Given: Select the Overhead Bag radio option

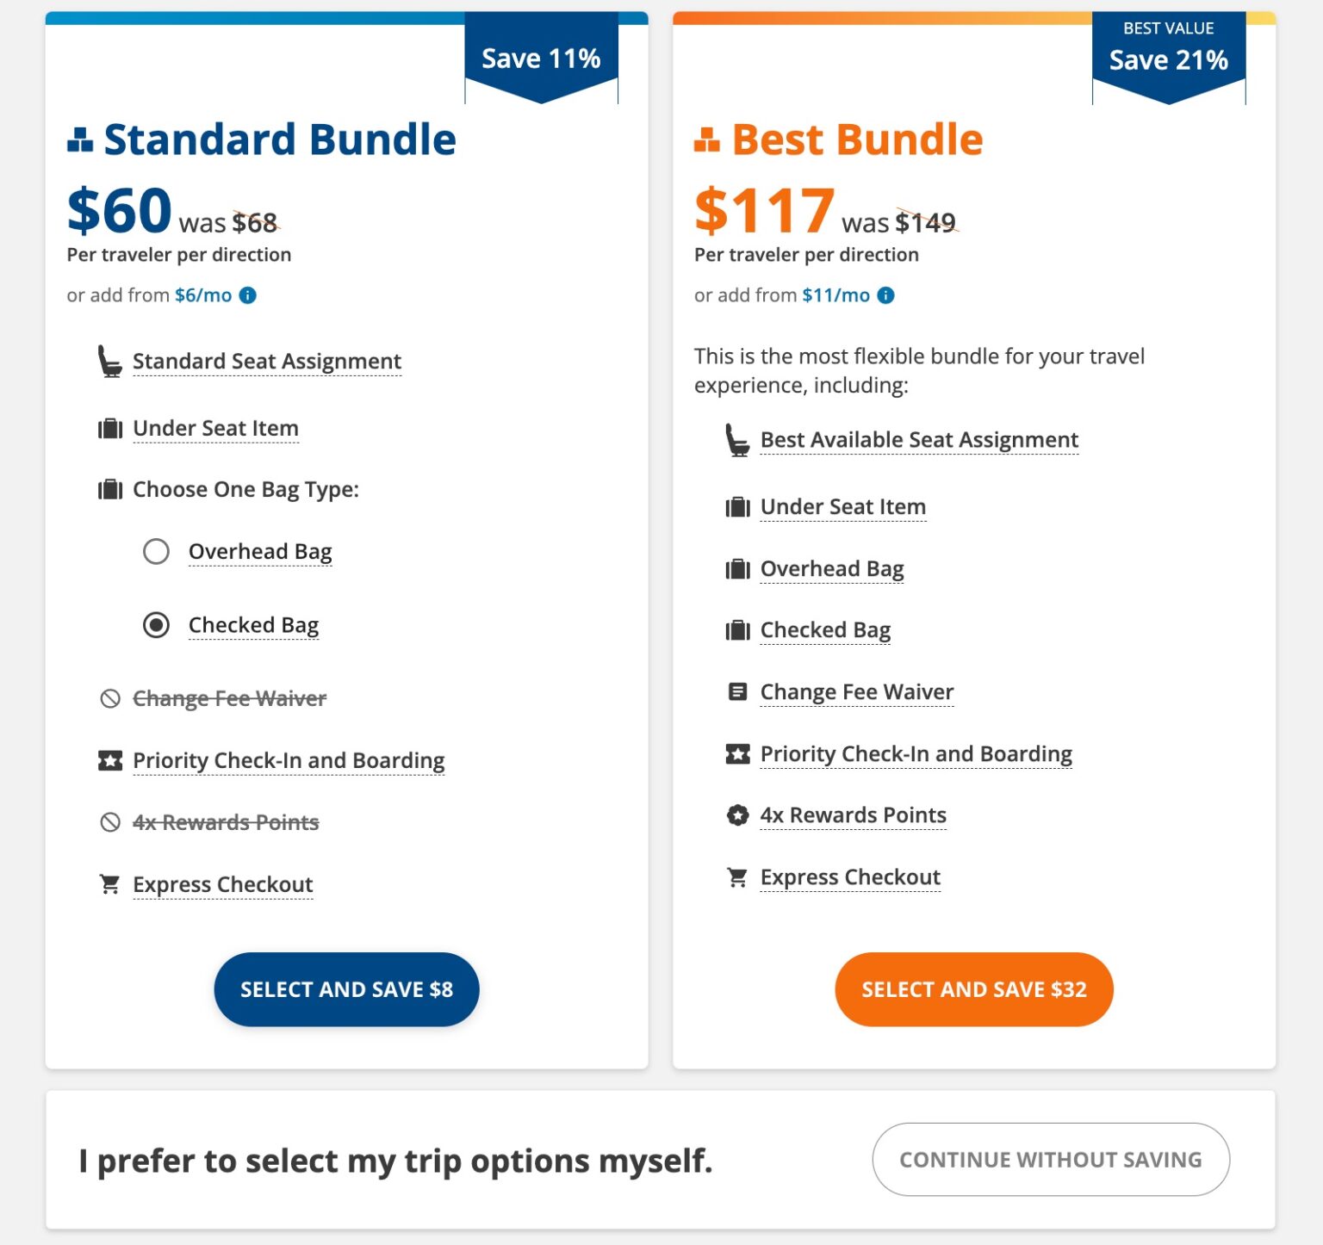Looking at the screenshot, I should click(157, 551).
